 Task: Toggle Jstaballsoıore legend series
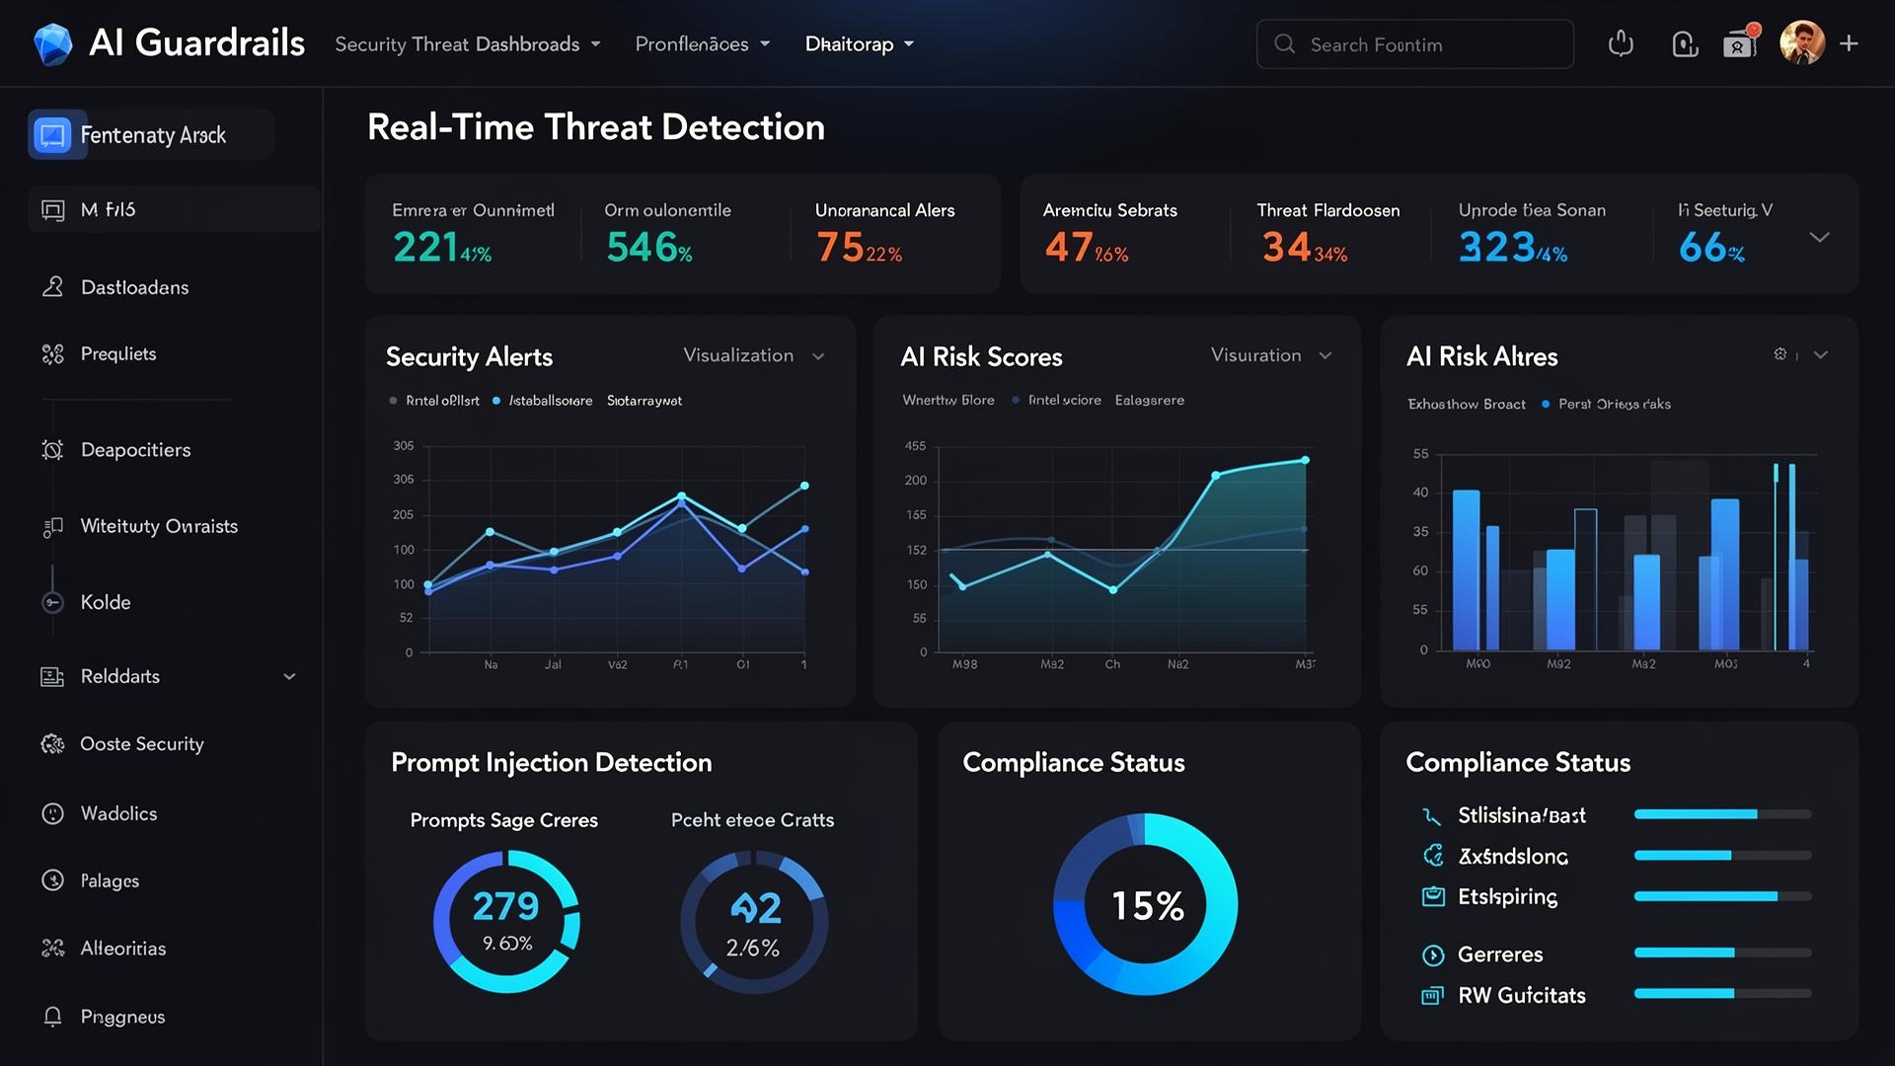point(543,401)
